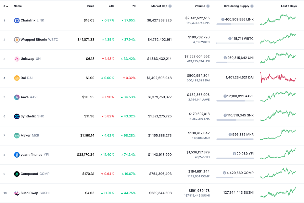Click the yearn.finance logo icon

click(x=17, y=155)
